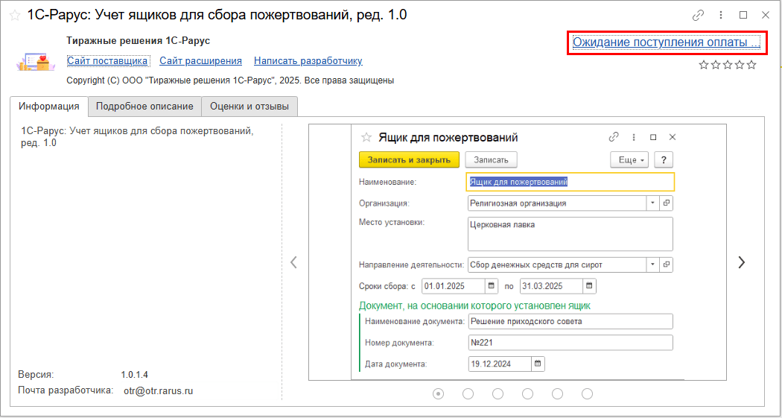Screen dimensions: 782x418
Task: Click the 'Записать и закрыть' button
Action: (409, 159)
